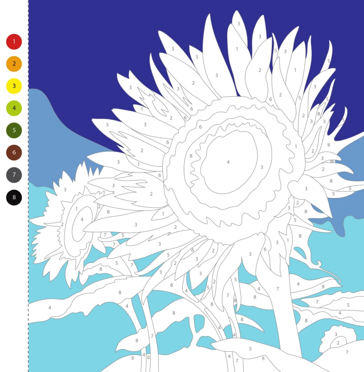Click the large sunflower's center region numbered 4
Viewport: 364px width, 372px height.
pos(228,162)
